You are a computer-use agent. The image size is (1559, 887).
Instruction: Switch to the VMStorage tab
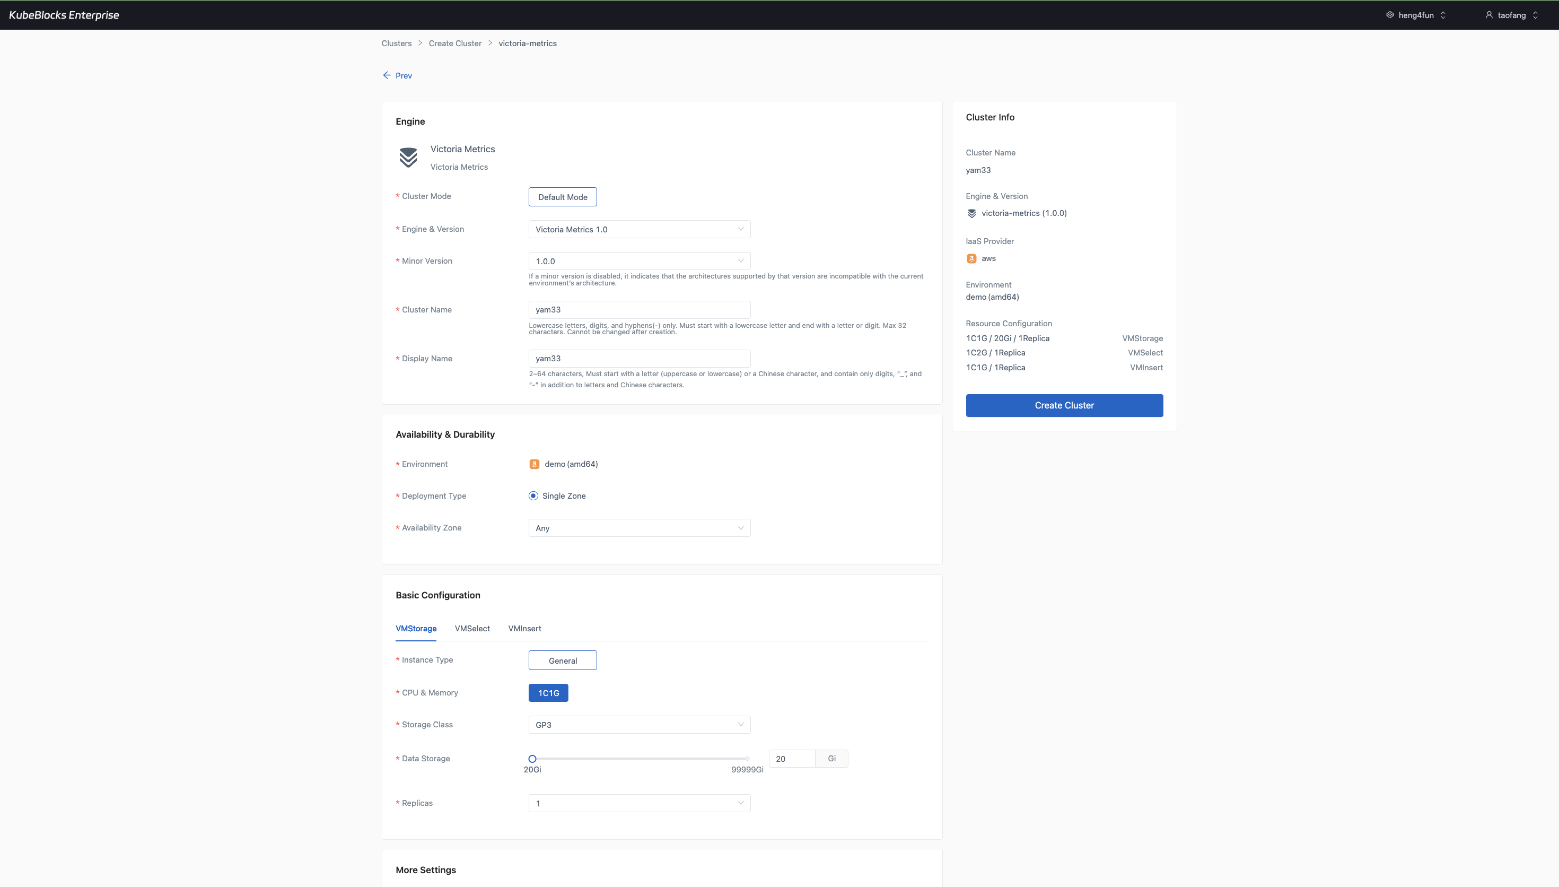[x=416, y=628]
